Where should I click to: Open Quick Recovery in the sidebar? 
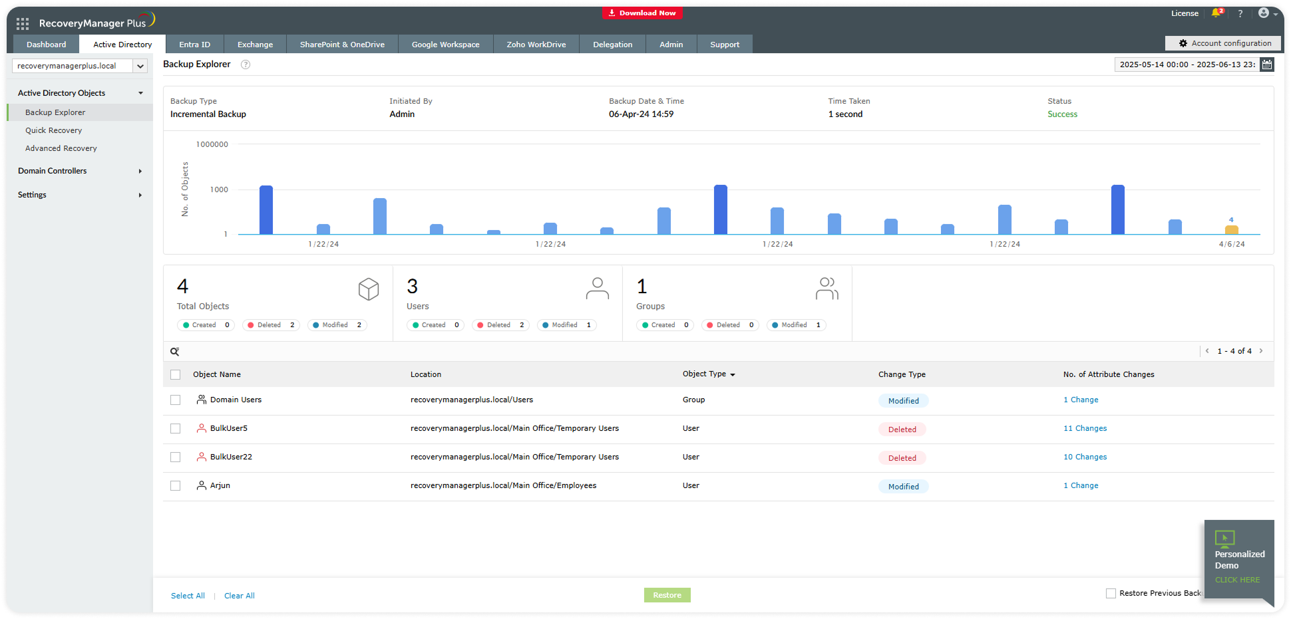[x=54, y=130]
